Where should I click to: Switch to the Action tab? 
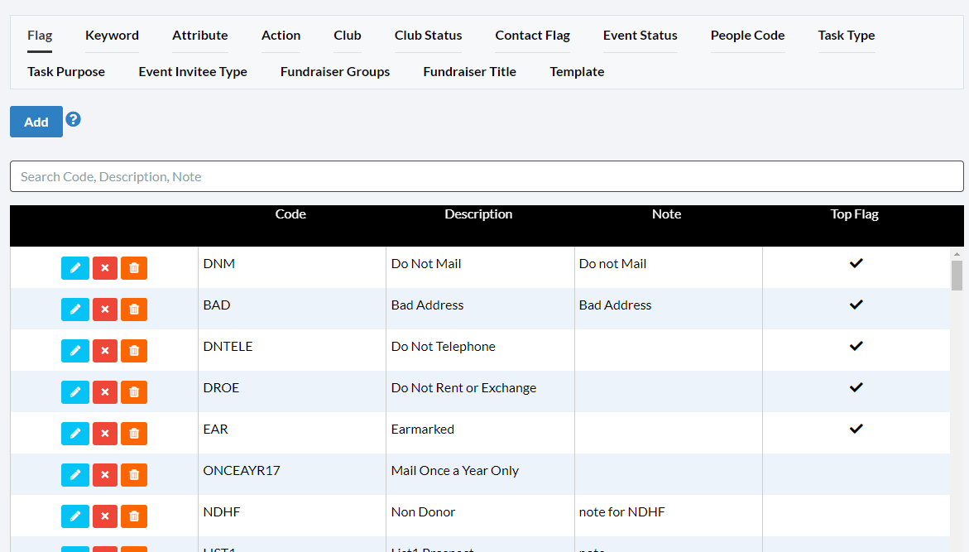pyautogui.click(x=281, y=36)
